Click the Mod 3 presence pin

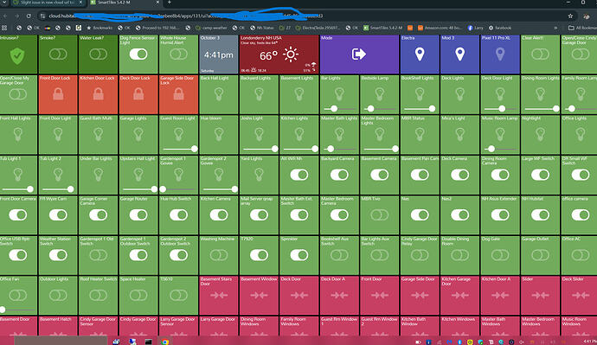tap(459, 54)
